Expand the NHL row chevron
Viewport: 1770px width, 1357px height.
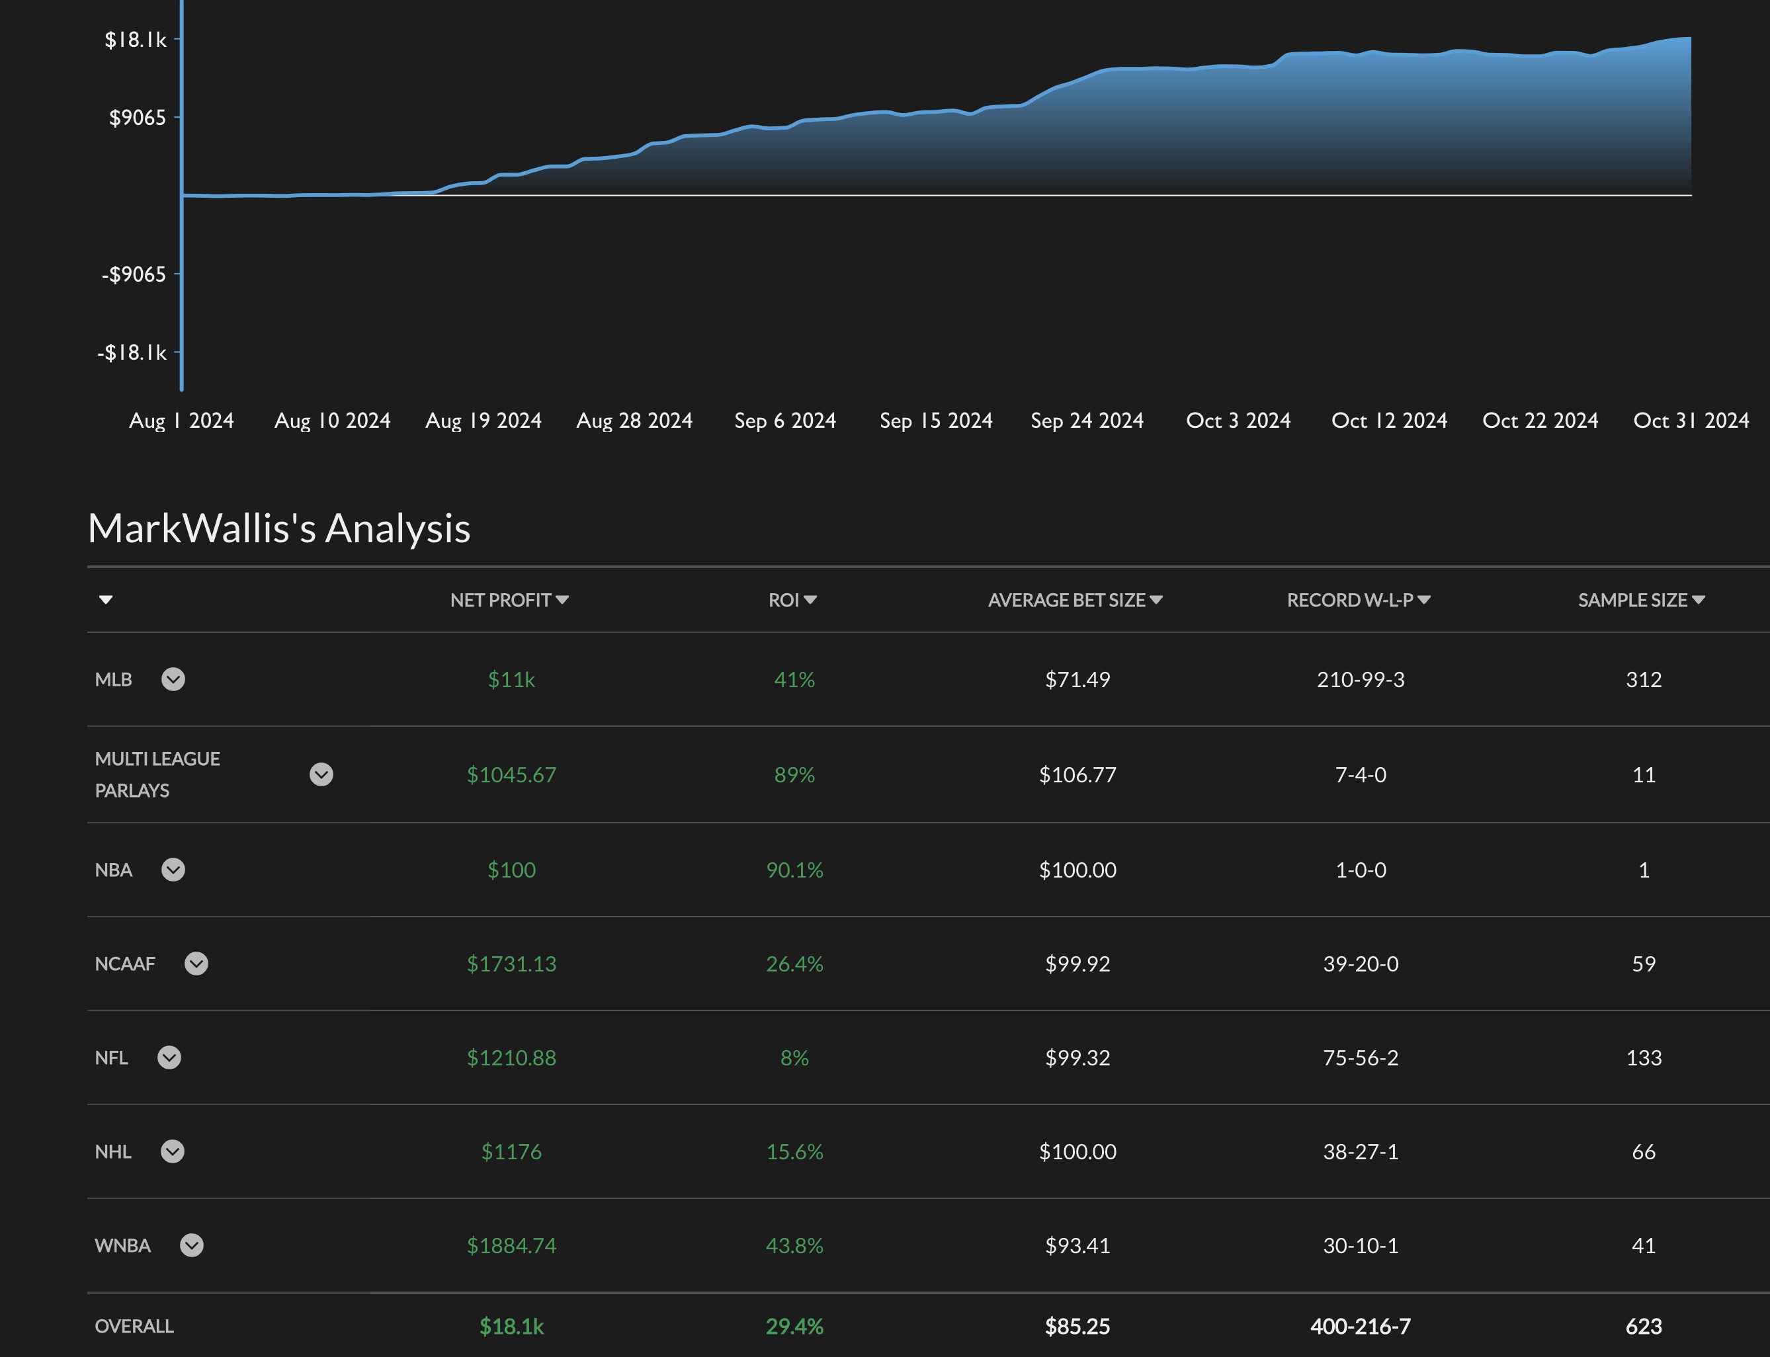pyautogui.click(x=172, y=1151)
